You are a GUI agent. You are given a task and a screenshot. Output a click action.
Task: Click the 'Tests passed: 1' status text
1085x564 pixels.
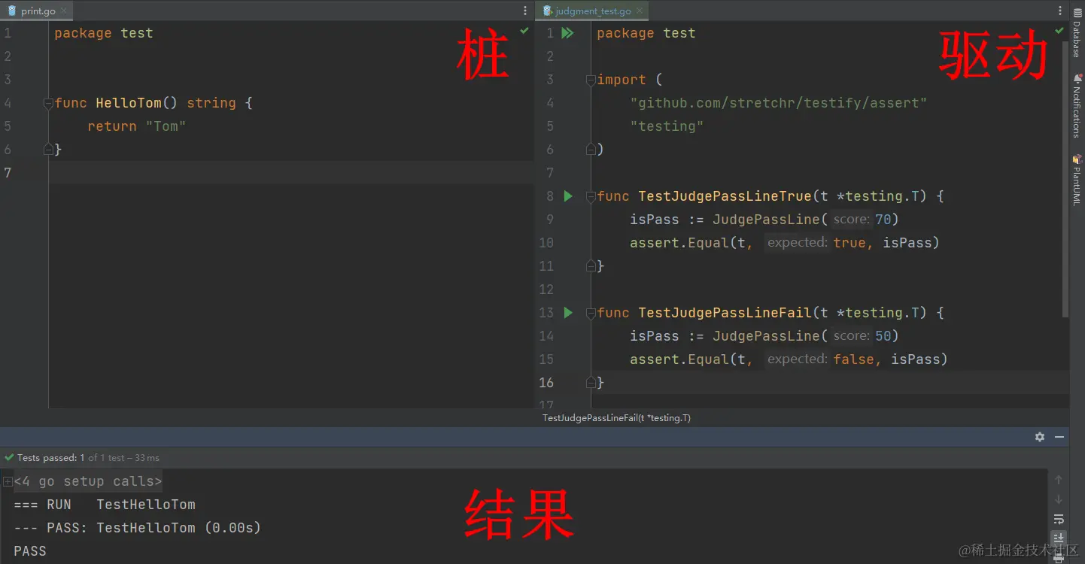point(50,457)
